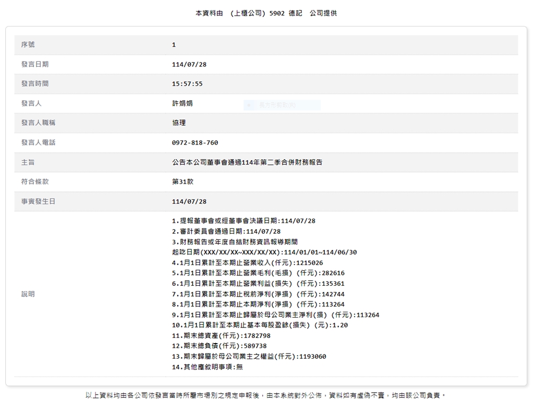The image size is (534, 404).
Task: Click line 1 提報董事會或經董事會決議日期
Action: (x=244, y=221)
